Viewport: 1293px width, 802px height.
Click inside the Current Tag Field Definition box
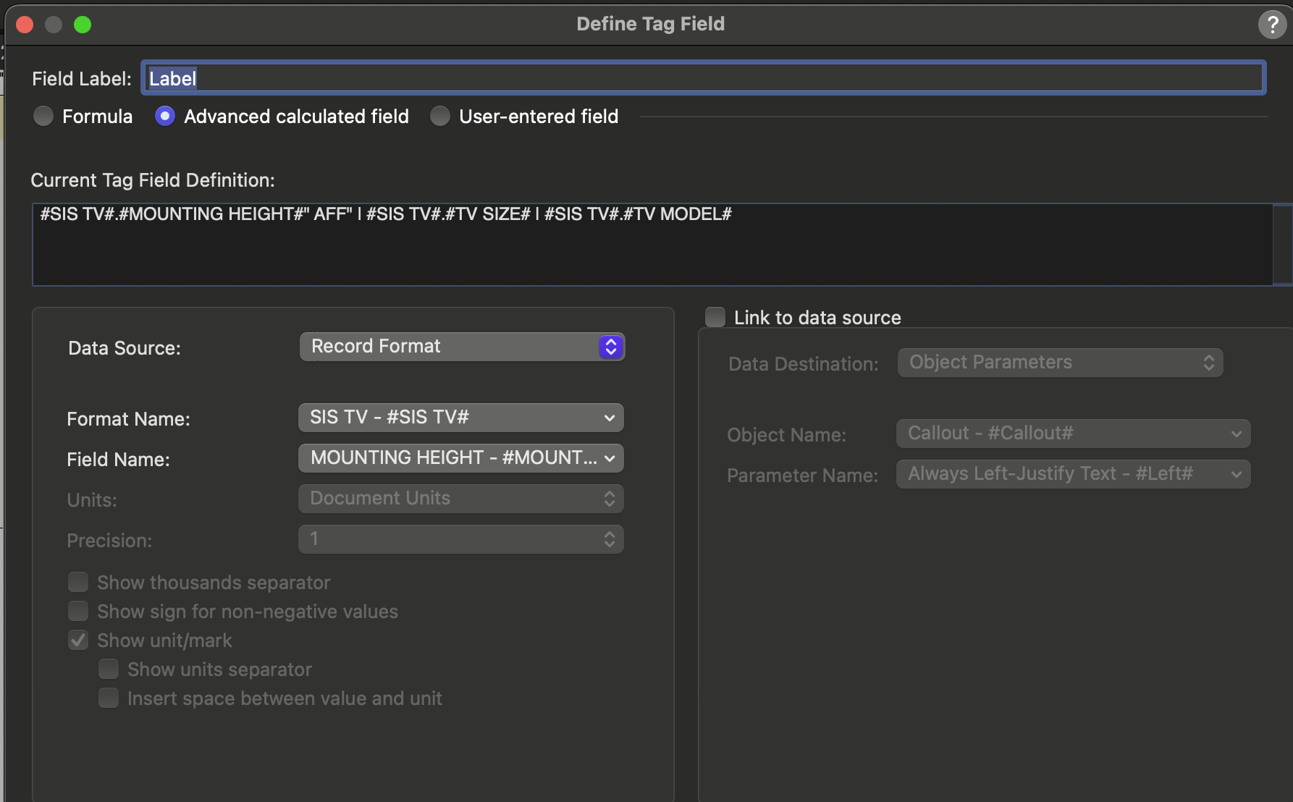[652, 245]
